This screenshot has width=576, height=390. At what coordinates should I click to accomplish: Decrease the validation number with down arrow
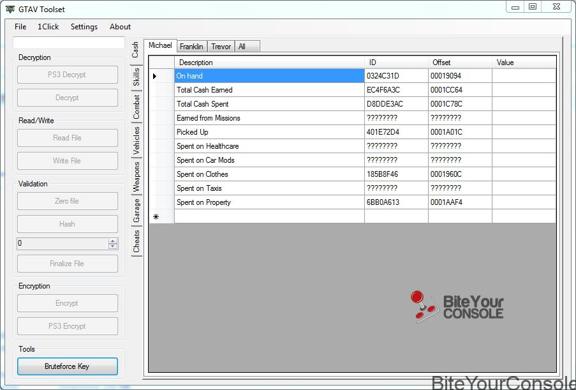pyautogui.click(x=113, y=246)
